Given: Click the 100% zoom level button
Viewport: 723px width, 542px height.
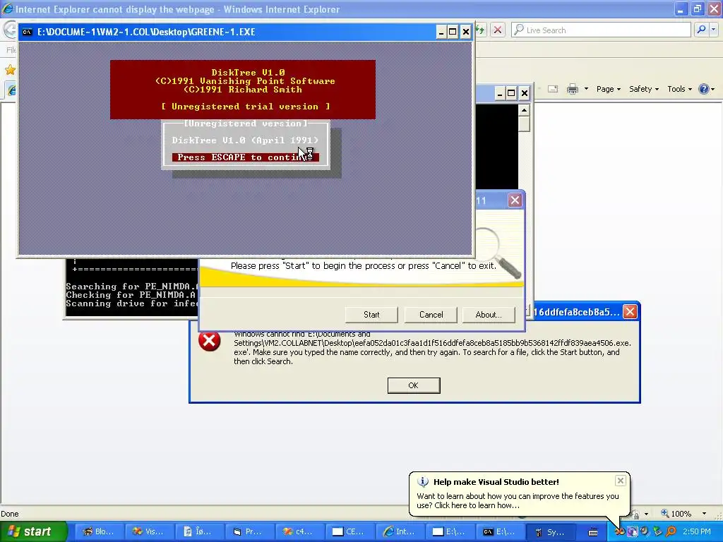Looking at the screenshot, I should click(676, 514).
